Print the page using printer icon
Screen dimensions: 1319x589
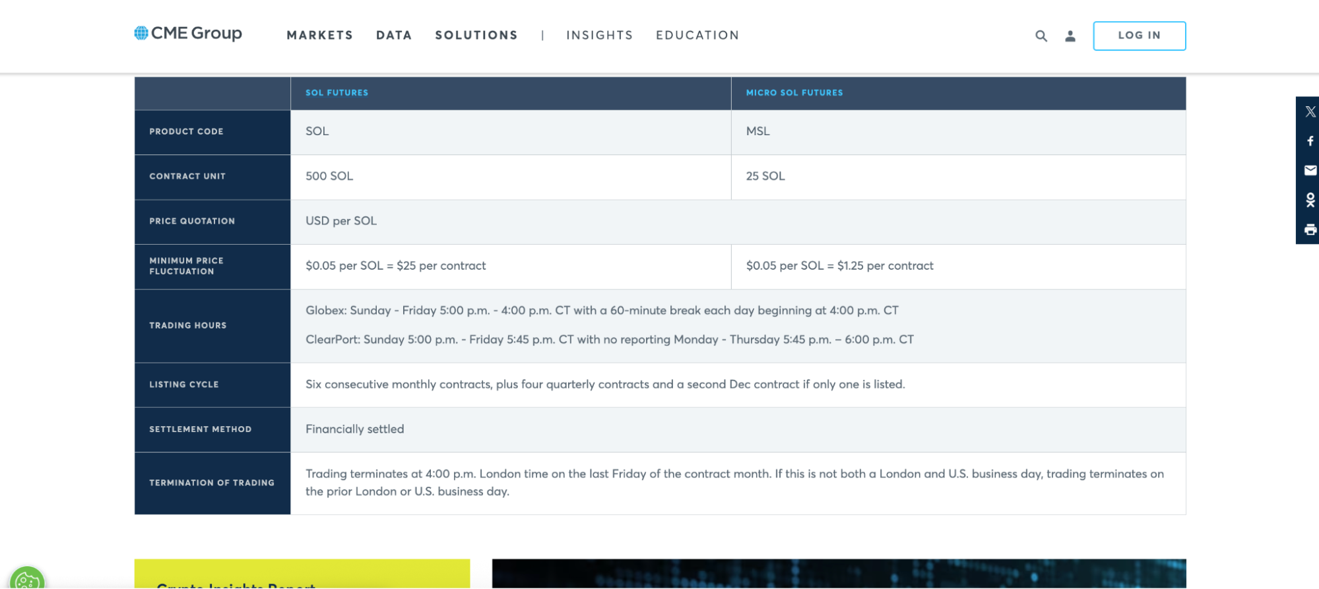[x=1310, y=230]
